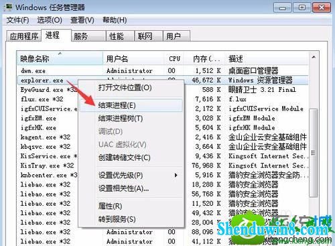335x246 pixels.
Task: Select the dwm.exe process row
Action: [x=163, y=71]
